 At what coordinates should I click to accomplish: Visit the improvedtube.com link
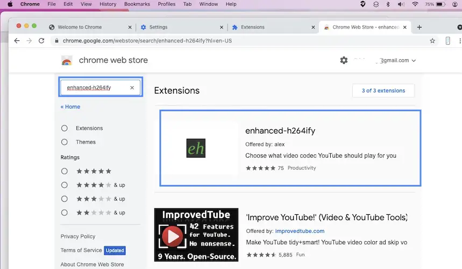coord(300,231)
